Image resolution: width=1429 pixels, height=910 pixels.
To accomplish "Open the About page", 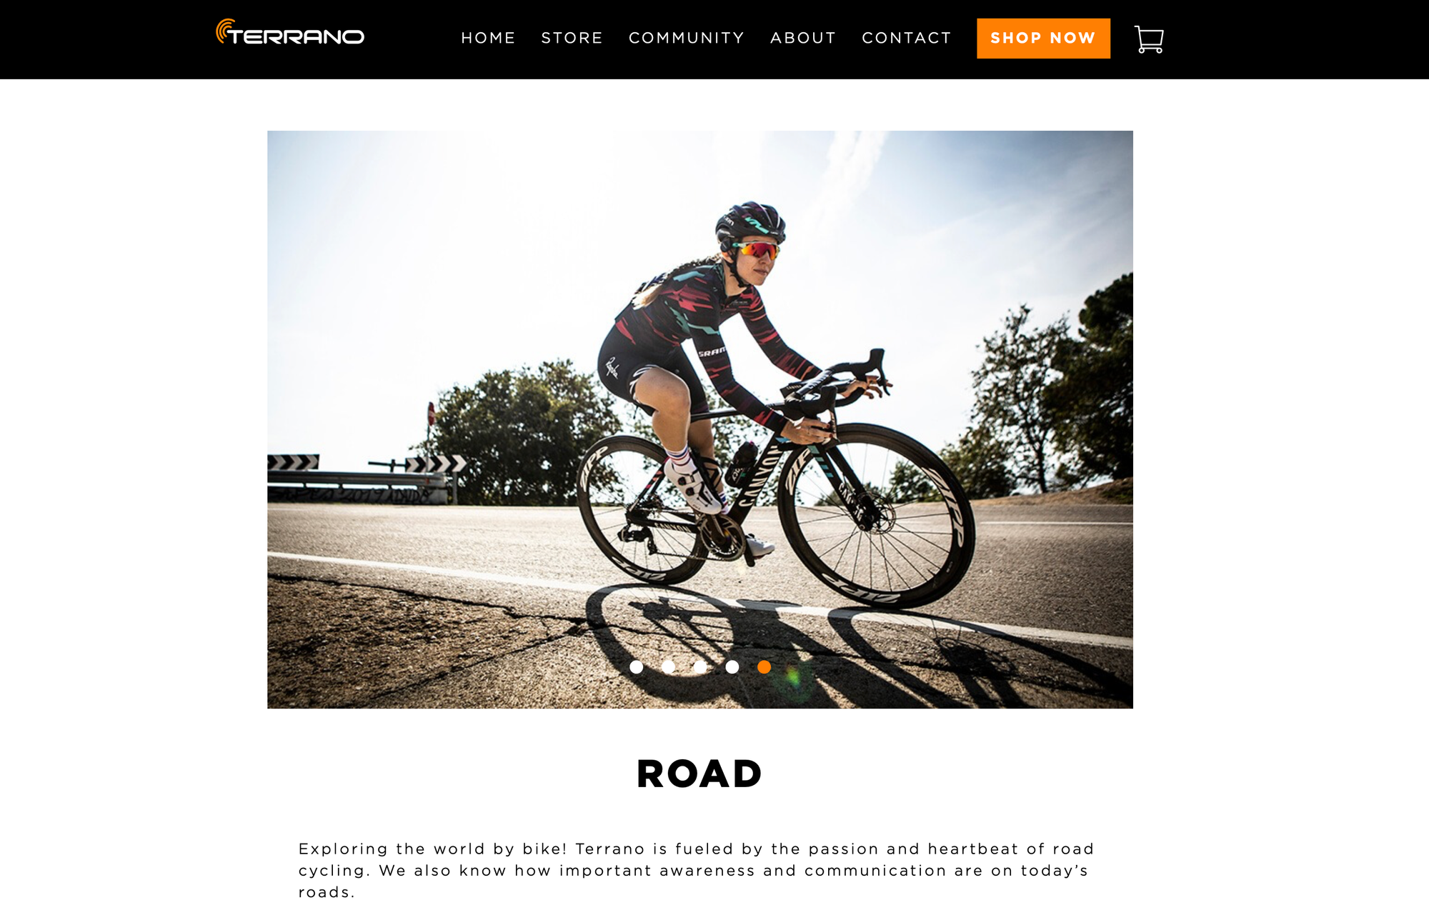I will [803, 38].
